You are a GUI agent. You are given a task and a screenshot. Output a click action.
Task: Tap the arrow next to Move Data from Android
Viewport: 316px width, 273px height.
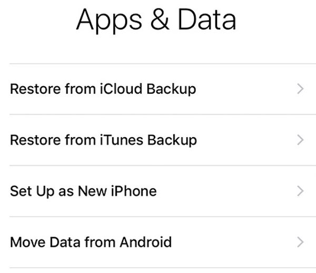300,242
